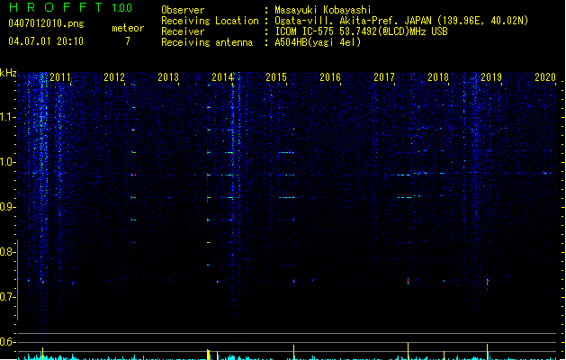Click the 0.9 kHz frequency tick label
Screen dimensions: 566x360
click(x=7, y=207)
